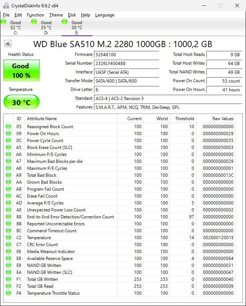Click the Firmware field 52046100
Image resolution: width=246 pixels, height=306 pixels.
tap(126, 54)
